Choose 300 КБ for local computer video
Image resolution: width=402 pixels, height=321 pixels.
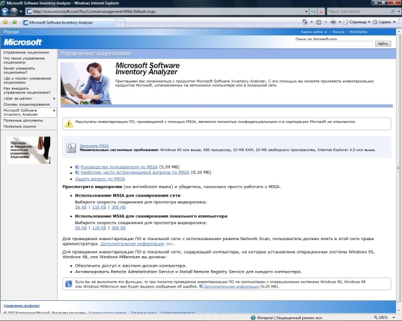pos(119,228)
